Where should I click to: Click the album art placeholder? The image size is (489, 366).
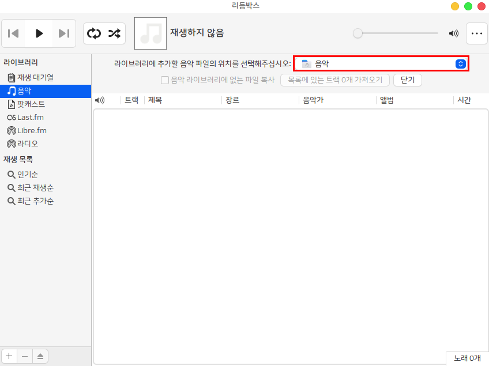point(151,33)
